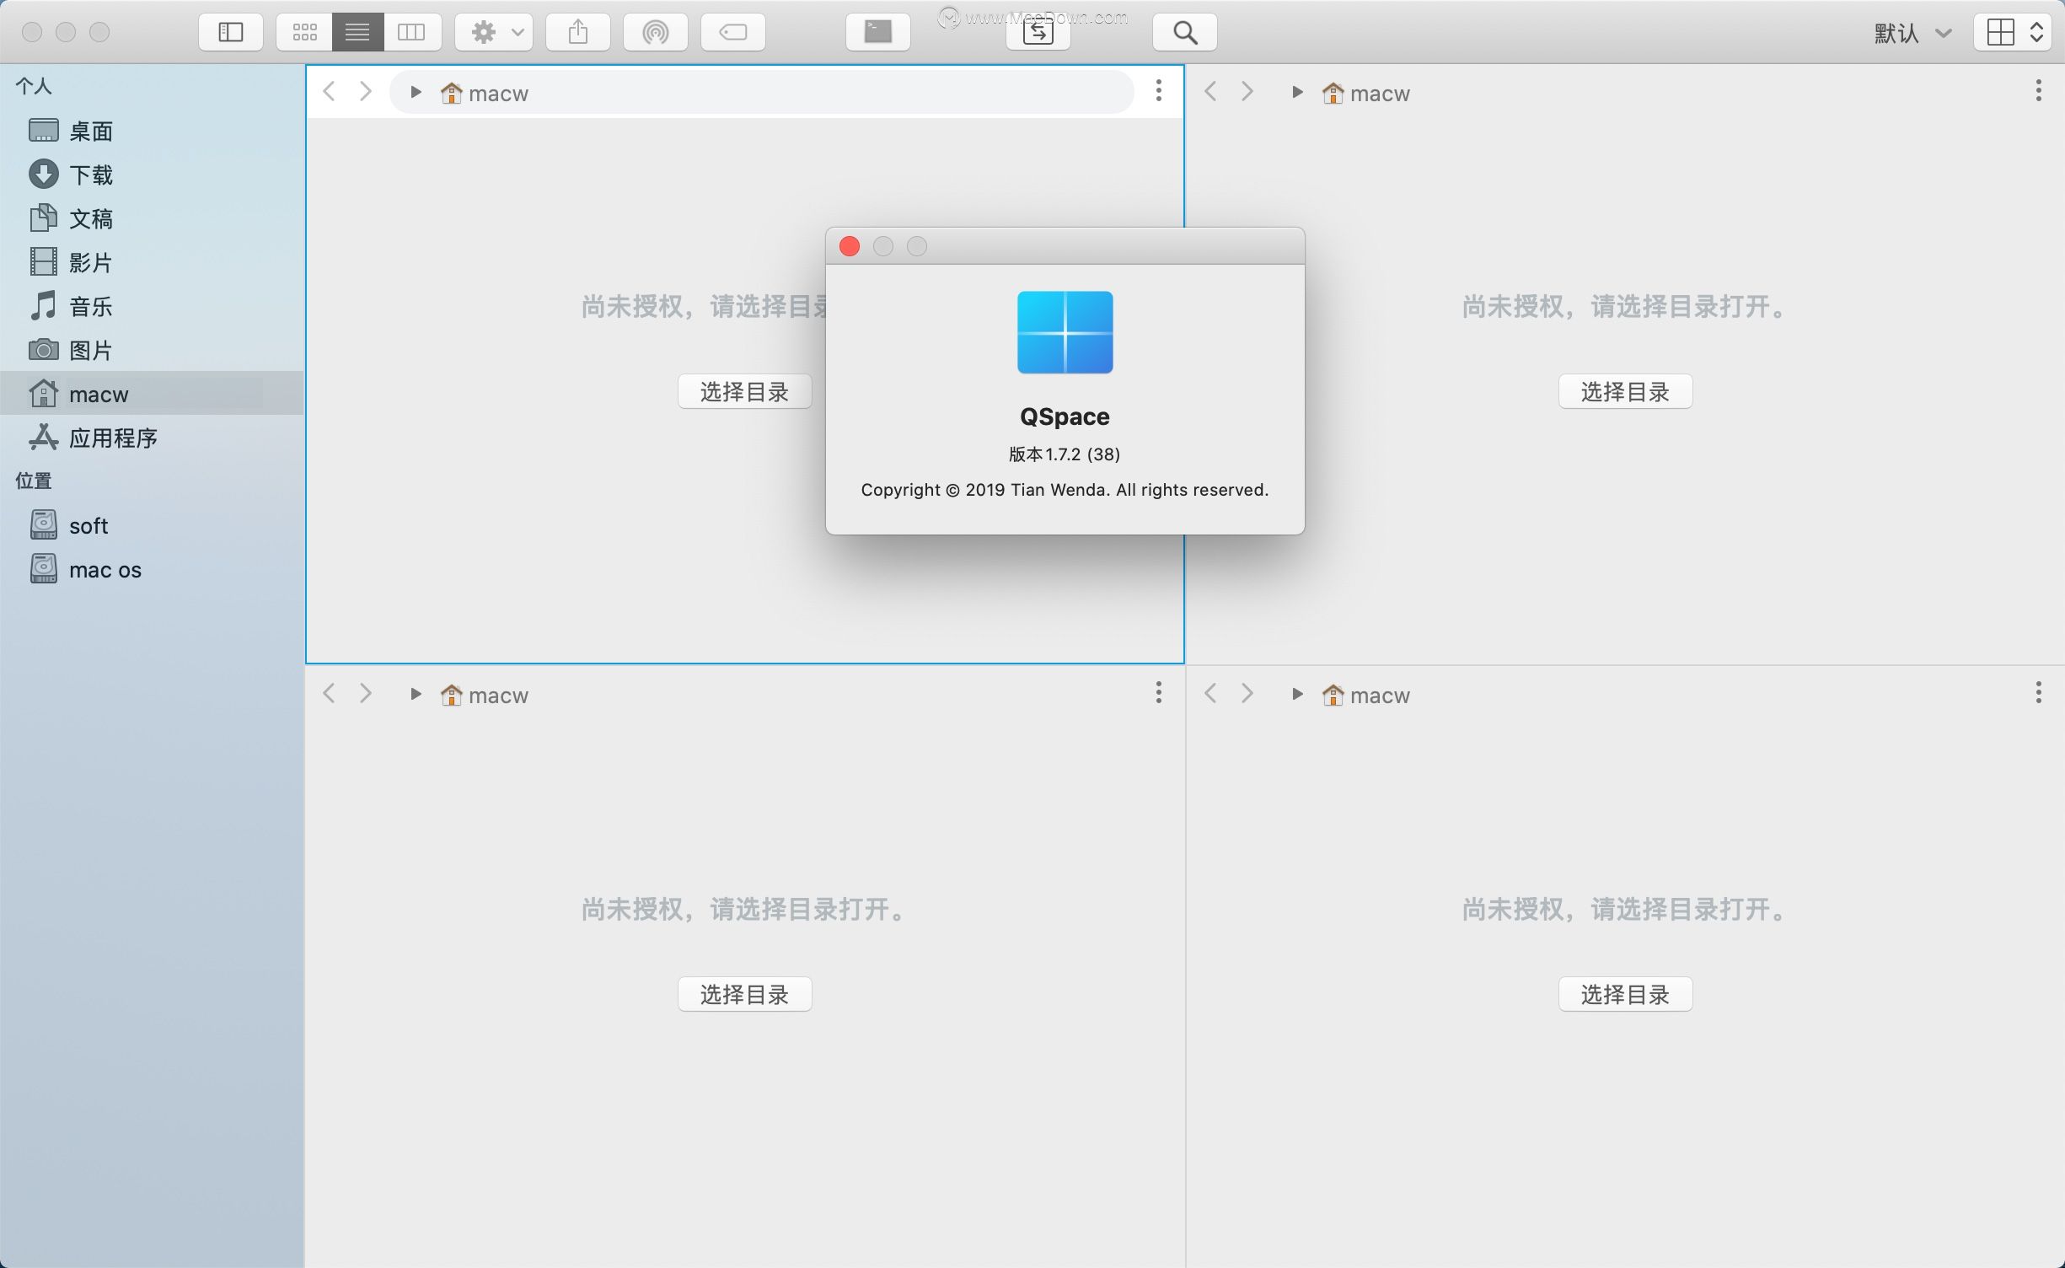This screenshot has width=2065, height=1268.
Task: Open bottom-left pane more options menu
Action: pos(1159,693)
